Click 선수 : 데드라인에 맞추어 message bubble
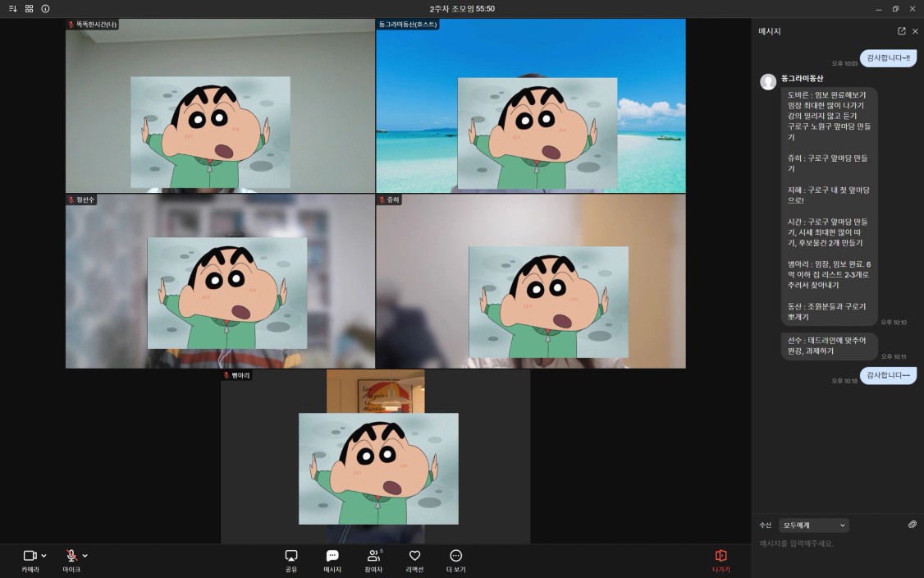This screenshot has width=924, height=578. coord(829,346)
